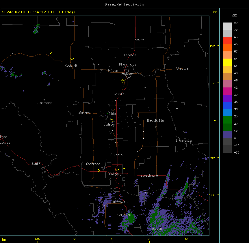Click the Vulcan label
249x243 pixels.
pyautogui.click(x=157, y=229)
